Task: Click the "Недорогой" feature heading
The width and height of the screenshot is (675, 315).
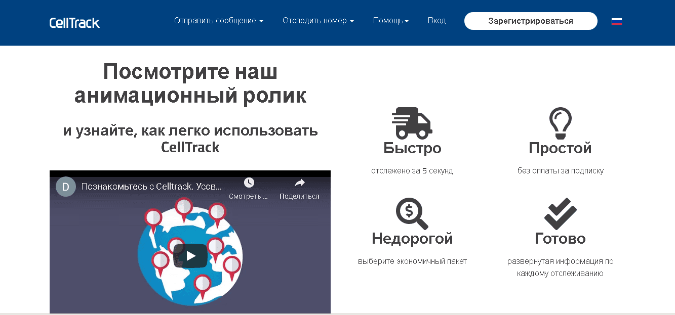Action: click(x=412, y=238)
